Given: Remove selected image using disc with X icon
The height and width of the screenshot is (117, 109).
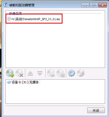Looking at the screenshot, I should (x=19, y=73).
